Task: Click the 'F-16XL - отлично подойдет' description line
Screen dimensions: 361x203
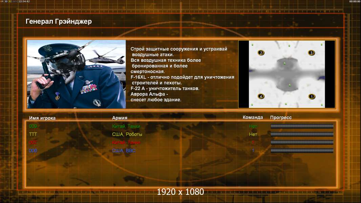Action: pos(182,77)
